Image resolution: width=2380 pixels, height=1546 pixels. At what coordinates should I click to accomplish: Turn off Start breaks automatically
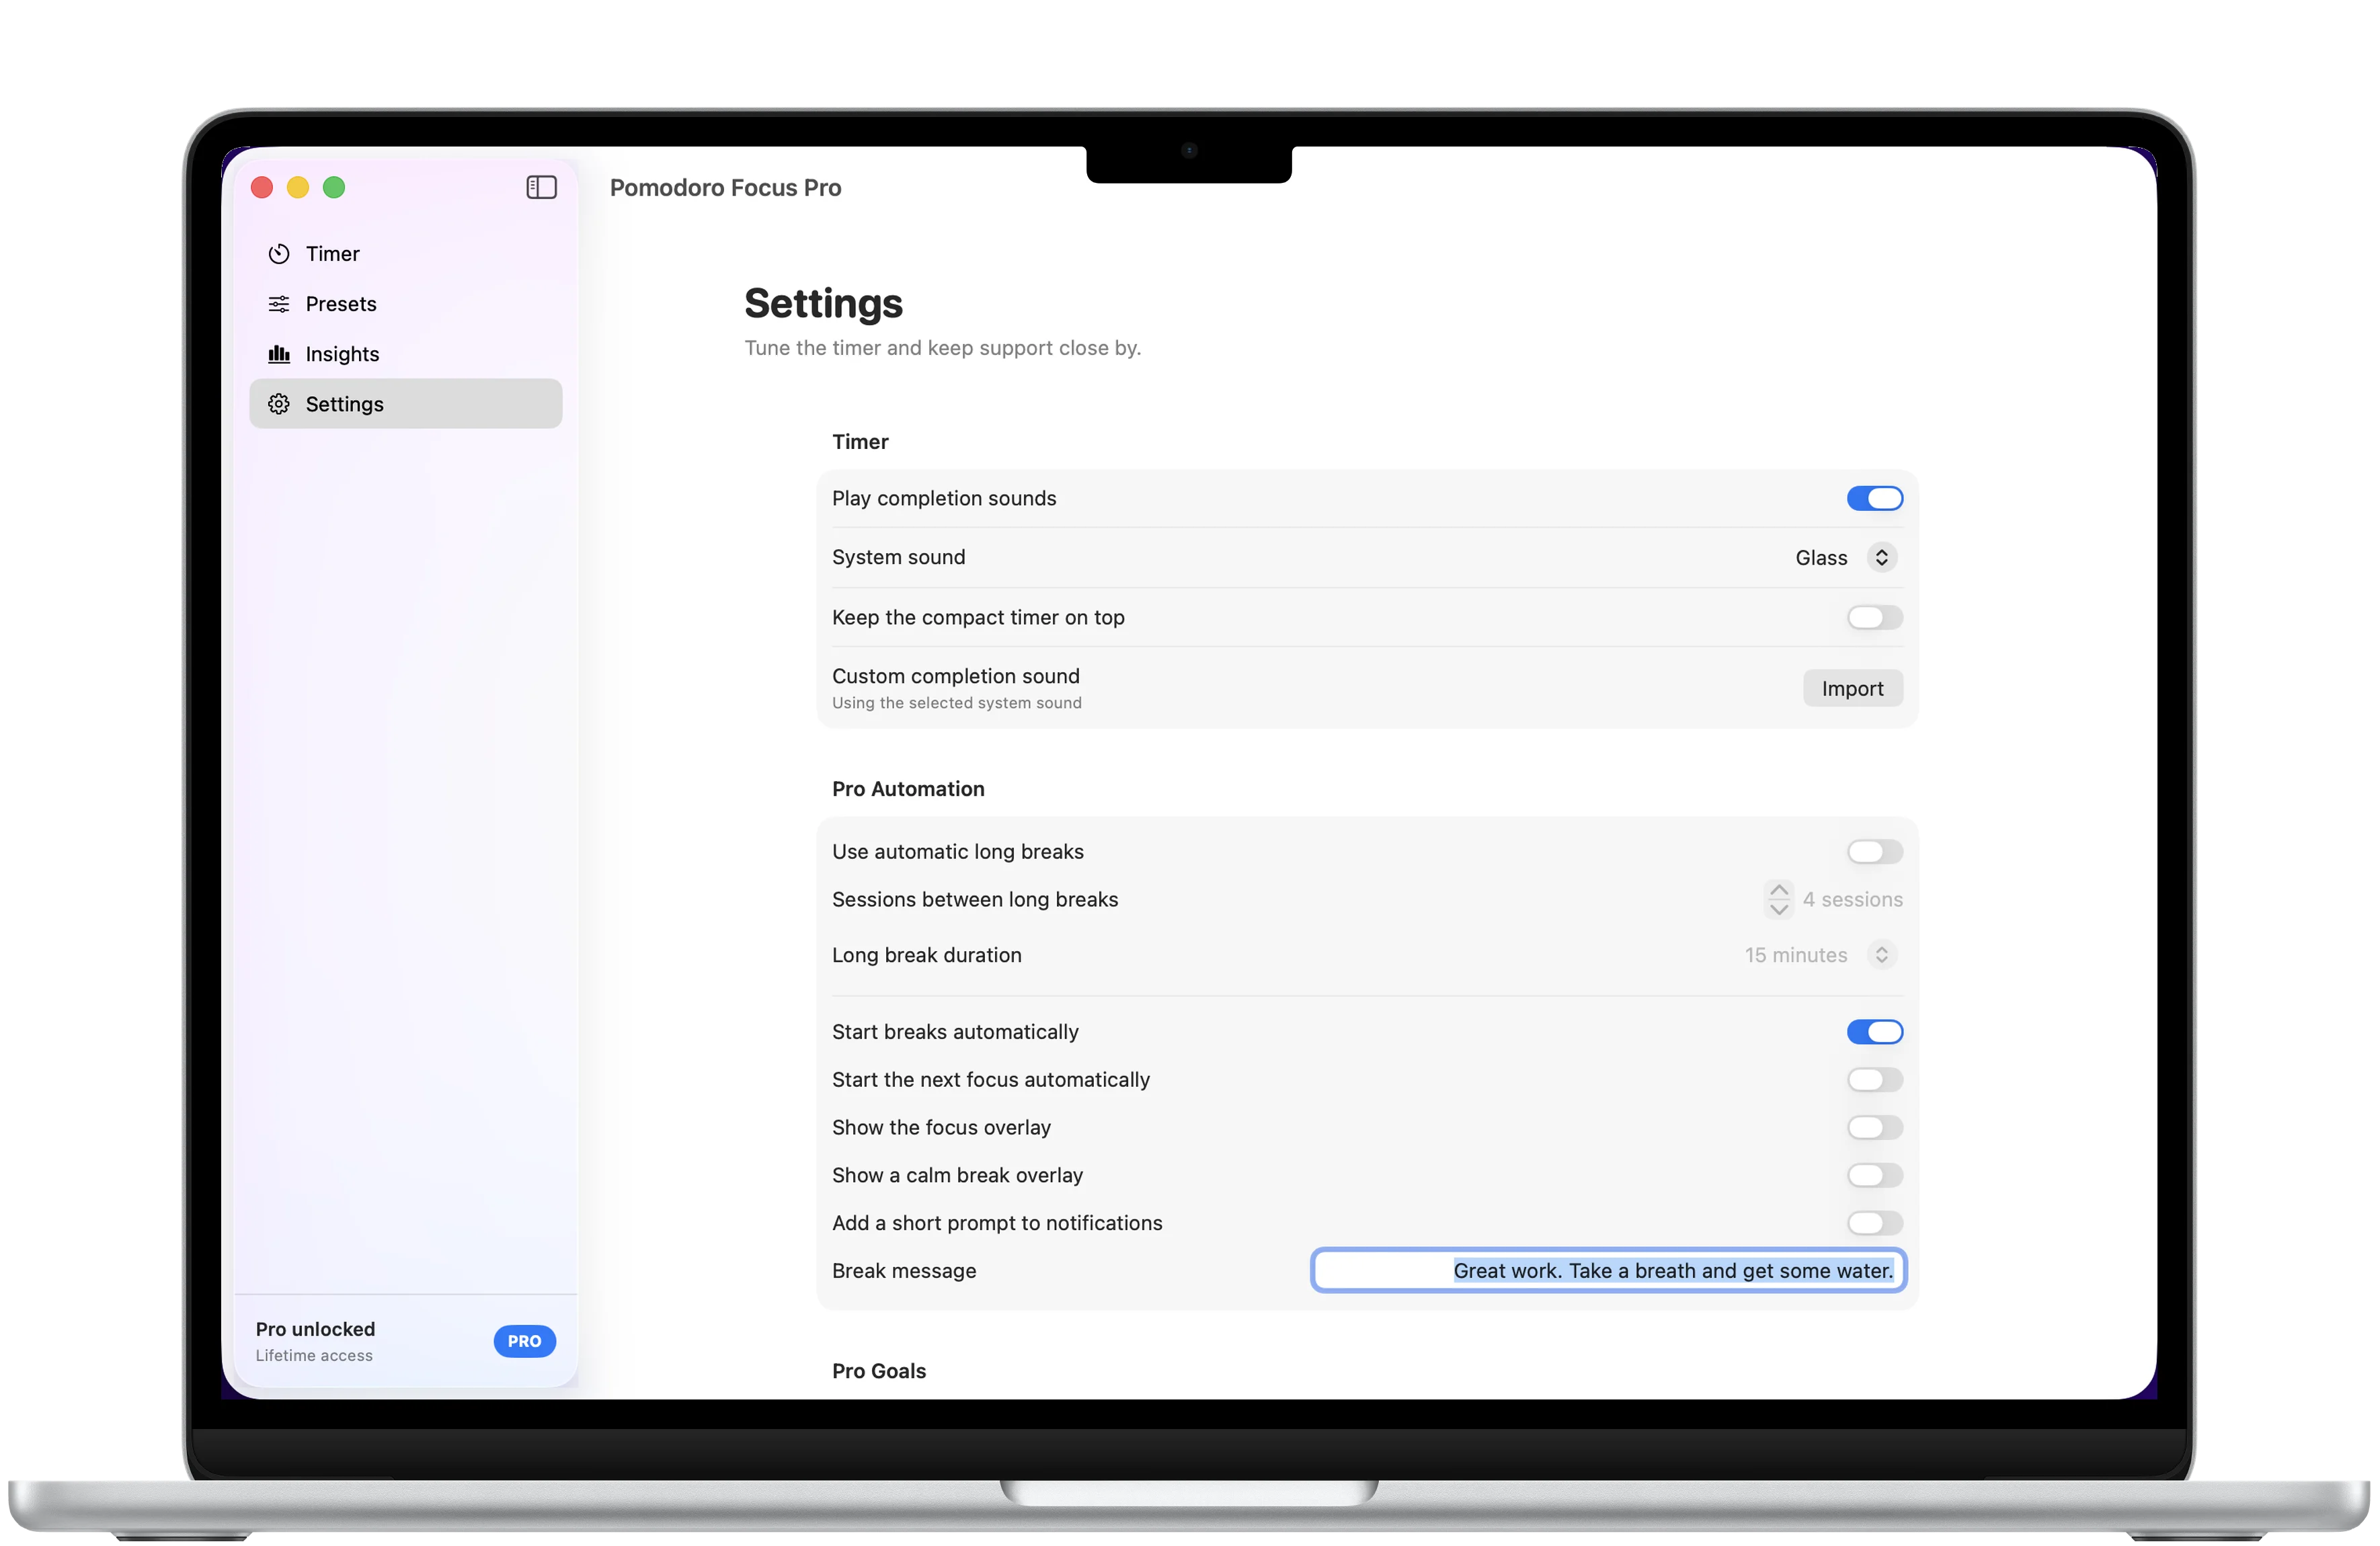tap(1874, 1031)
